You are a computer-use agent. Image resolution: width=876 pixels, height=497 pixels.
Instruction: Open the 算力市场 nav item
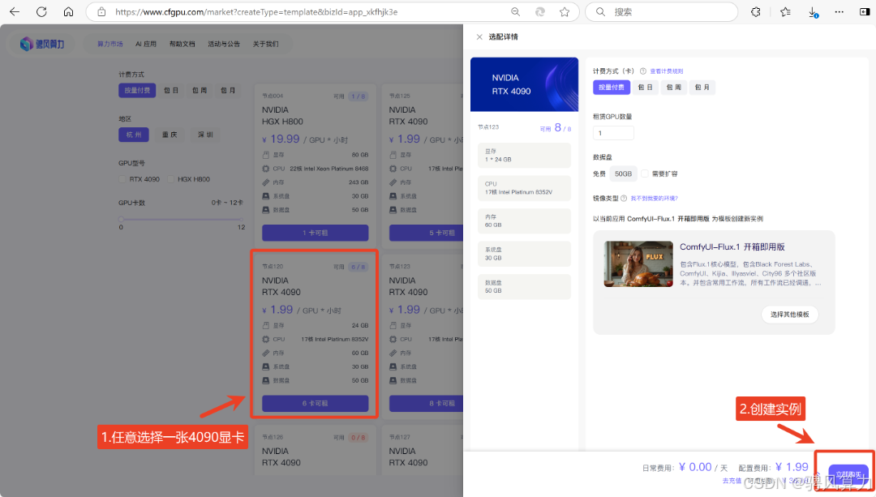tap(110, 44)
